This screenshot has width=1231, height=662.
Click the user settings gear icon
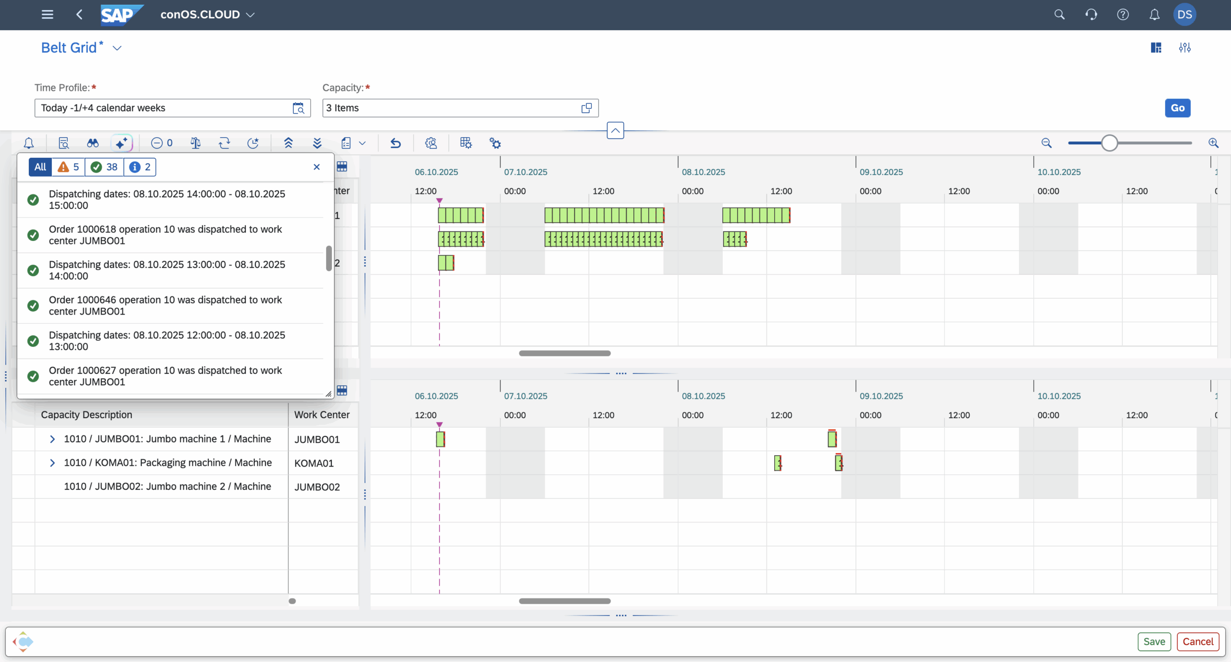tap(431, 143)
